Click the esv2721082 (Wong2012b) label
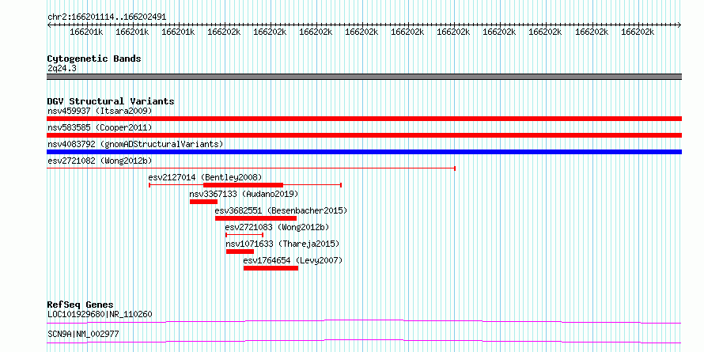 98,161
